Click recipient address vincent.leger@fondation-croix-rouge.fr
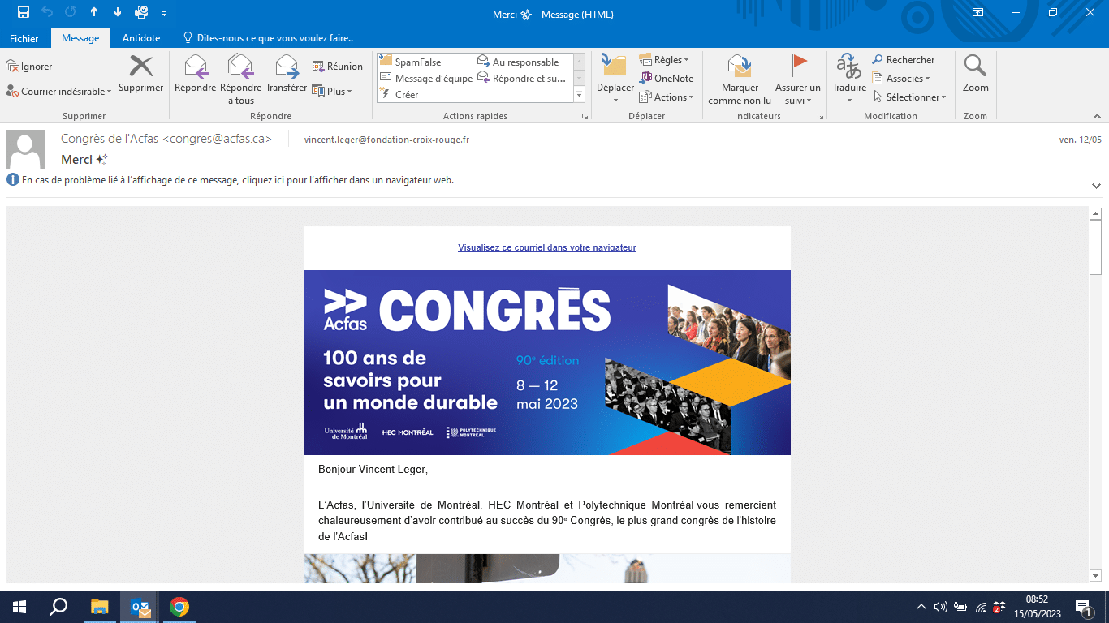This screenshot has width=1109, height=623. (386, 140)
